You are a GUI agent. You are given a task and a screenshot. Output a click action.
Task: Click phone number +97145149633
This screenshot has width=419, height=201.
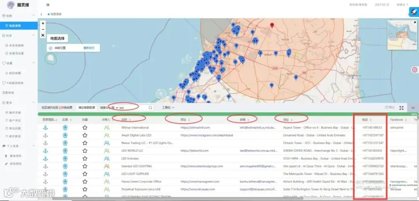tap(372, 128)
